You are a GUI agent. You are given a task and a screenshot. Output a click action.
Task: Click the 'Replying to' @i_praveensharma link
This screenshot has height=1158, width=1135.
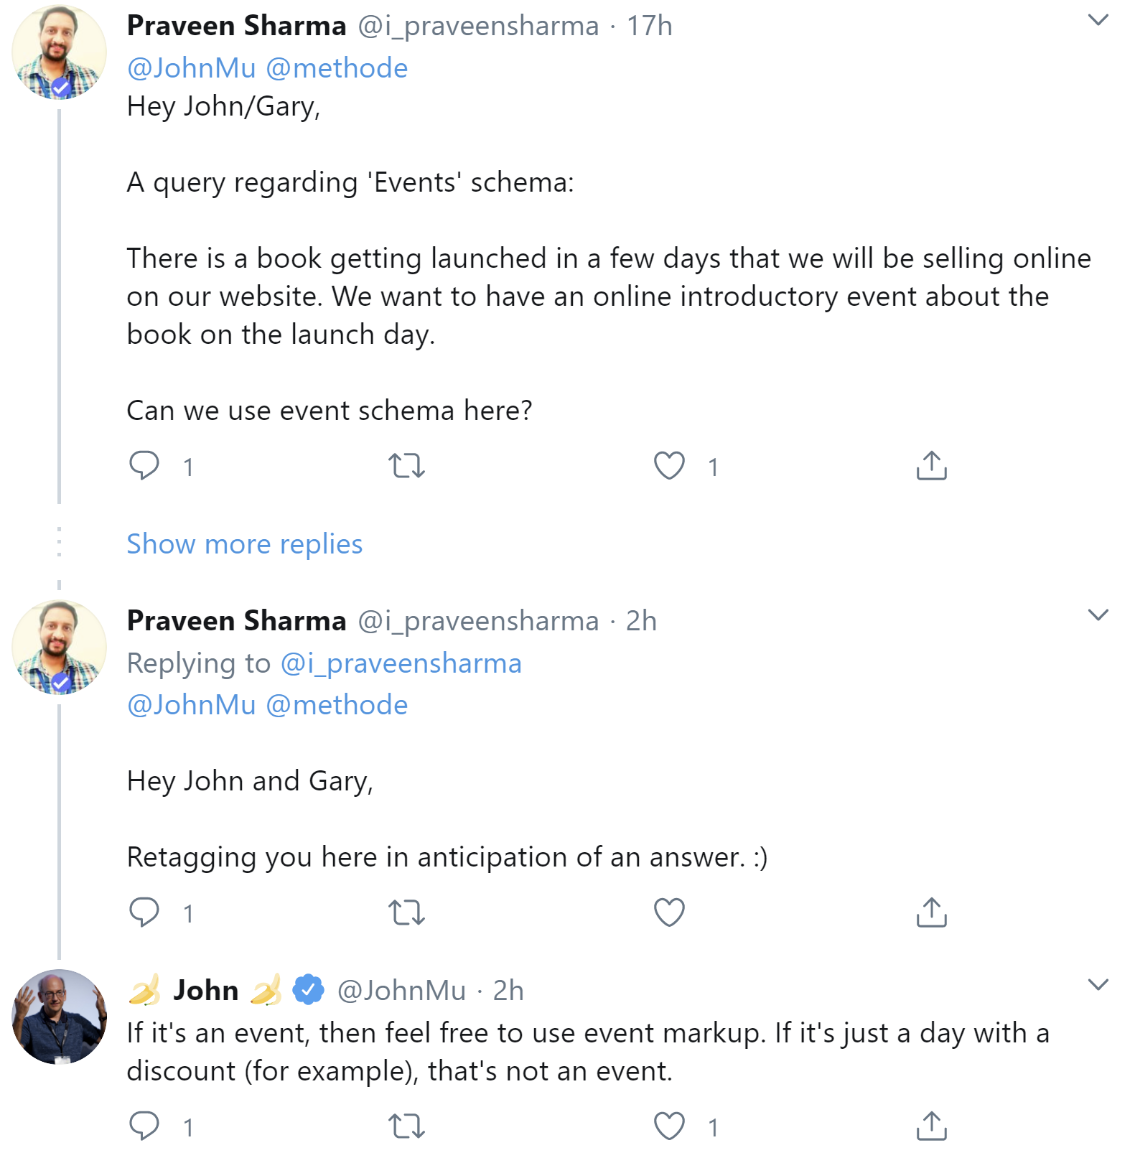coord(401,663)
